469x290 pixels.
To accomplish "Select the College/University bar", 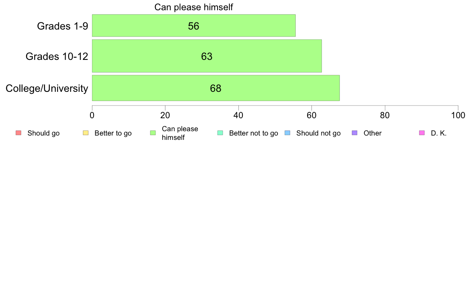I will (216, 88).
